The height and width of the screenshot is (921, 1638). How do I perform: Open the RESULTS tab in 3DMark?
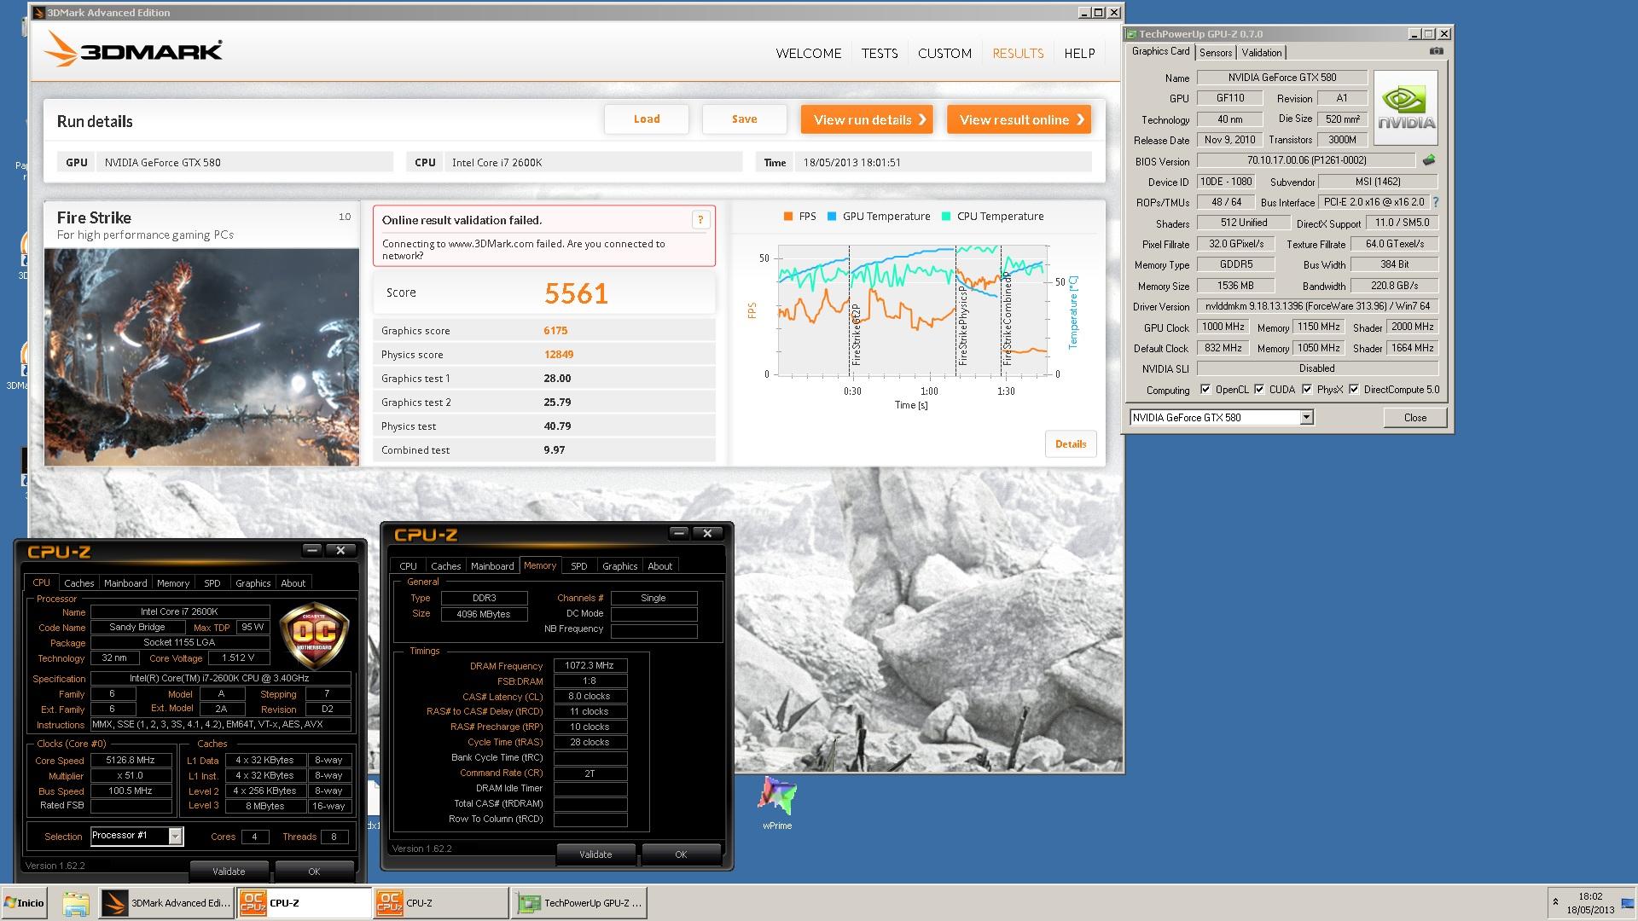point(1018,53)
